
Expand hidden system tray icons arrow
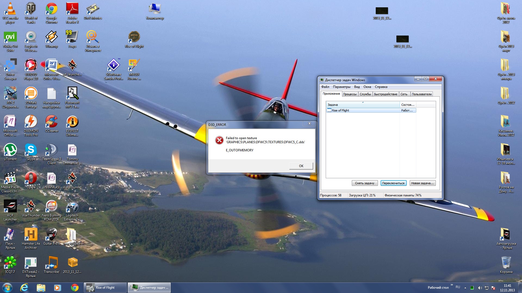tap(465, 288)
